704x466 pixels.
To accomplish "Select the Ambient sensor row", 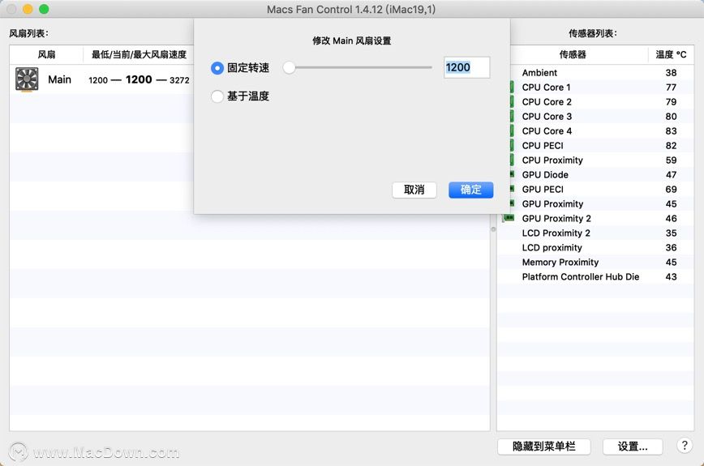I will pos(595,73).
